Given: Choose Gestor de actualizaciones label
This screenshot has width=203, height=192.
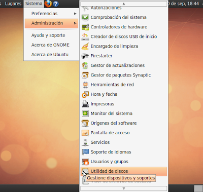Looking at the screenshot, I should click(118, 65).
